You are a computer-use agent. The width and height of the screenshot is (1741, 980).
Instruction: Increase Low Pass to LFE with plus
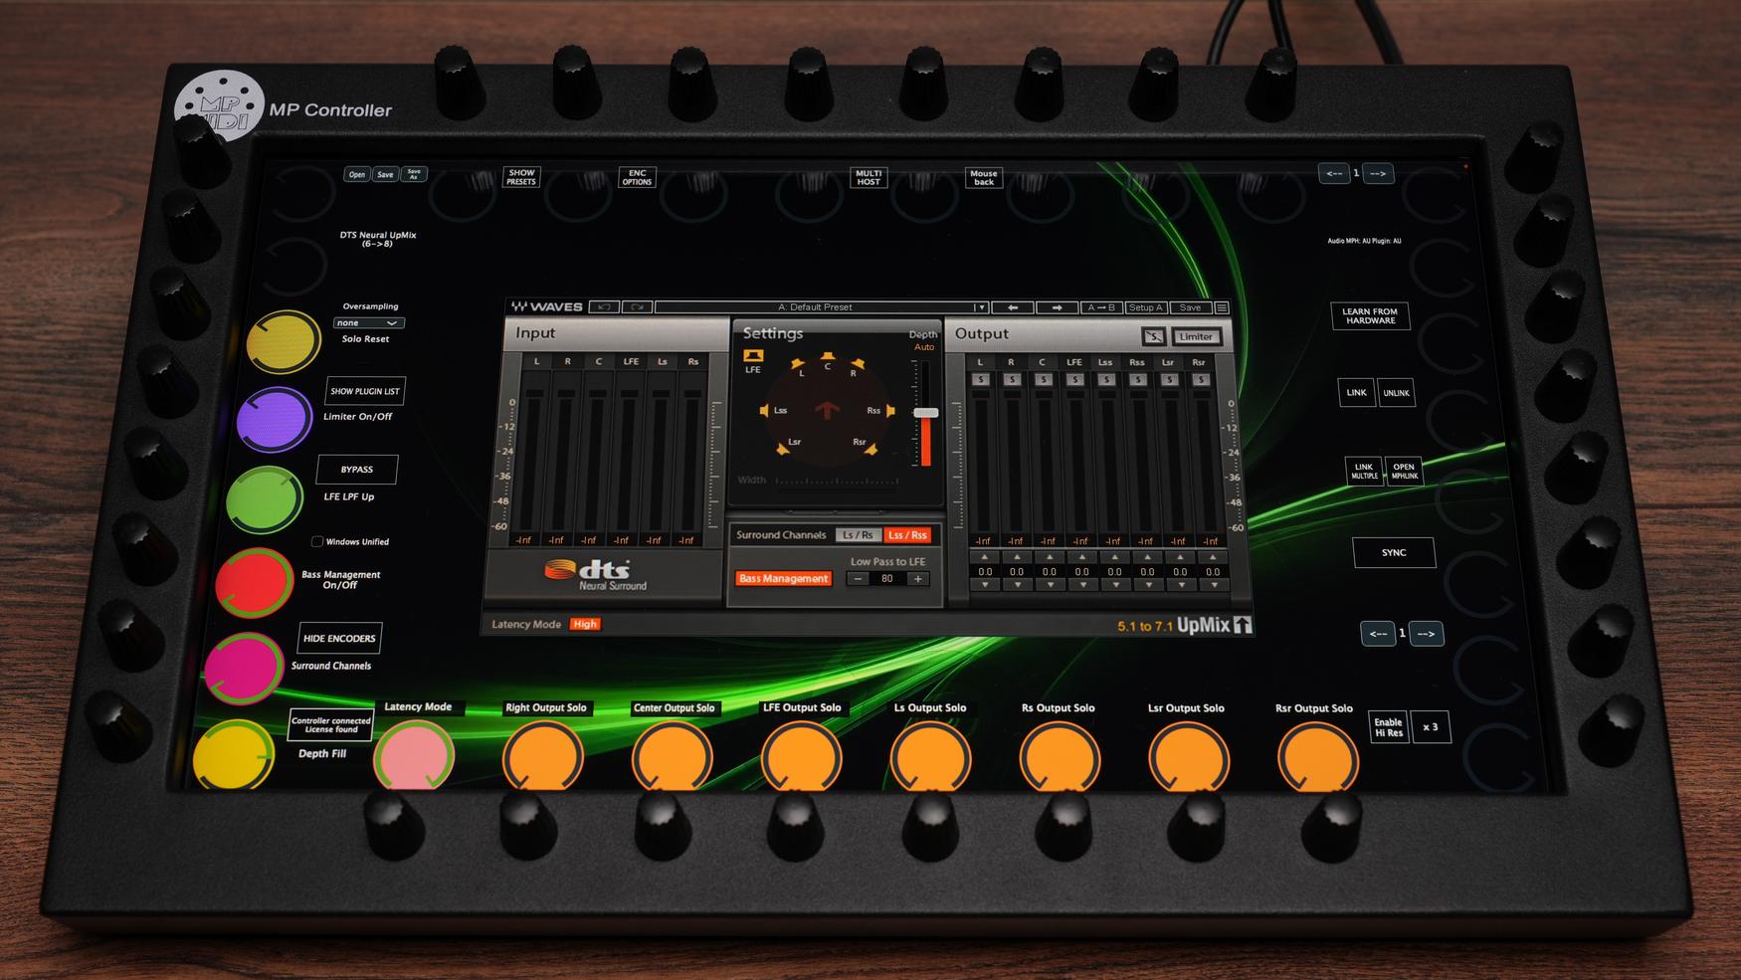click(917, 578)
